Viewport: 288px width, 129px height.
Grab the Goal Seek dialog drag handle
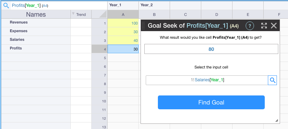click(x=143, y=26)
